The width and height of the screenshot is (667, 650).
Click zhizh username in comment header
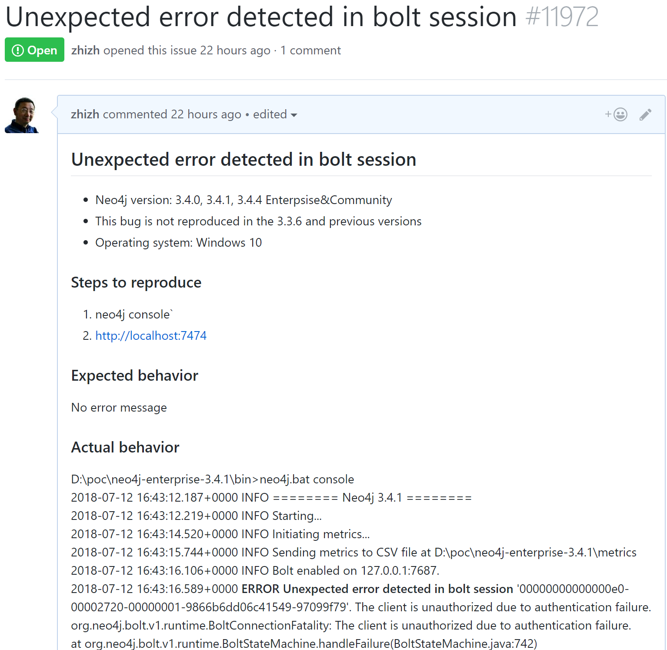(x=85, y=114)
